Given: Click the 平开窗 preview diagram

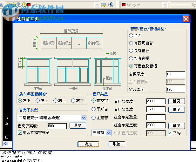Looking at the screenshot, I should [72, 71].
